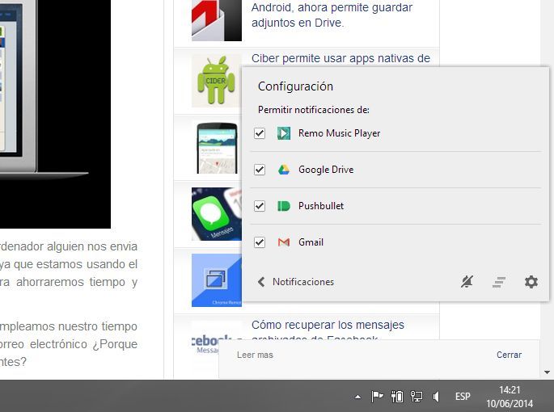Clear all notifications with stacked lines icon
The height and width of the screenshot is (412, 554).
coord(499,282)
